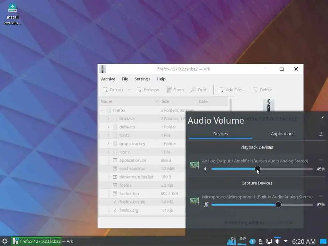The height and width of the screenshot is (246, 328).
Task: Click the Date column header
Action: pos(212,101)
